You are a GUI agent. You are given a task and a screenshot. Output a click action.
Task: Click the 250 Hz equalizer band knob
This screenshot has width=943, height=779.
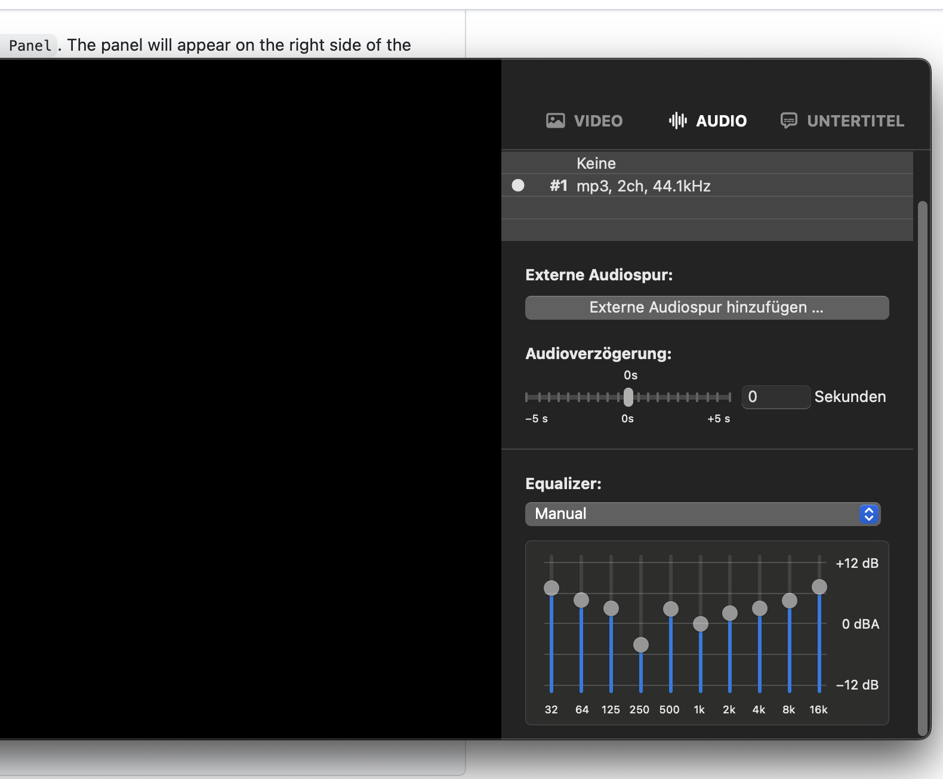641,645
